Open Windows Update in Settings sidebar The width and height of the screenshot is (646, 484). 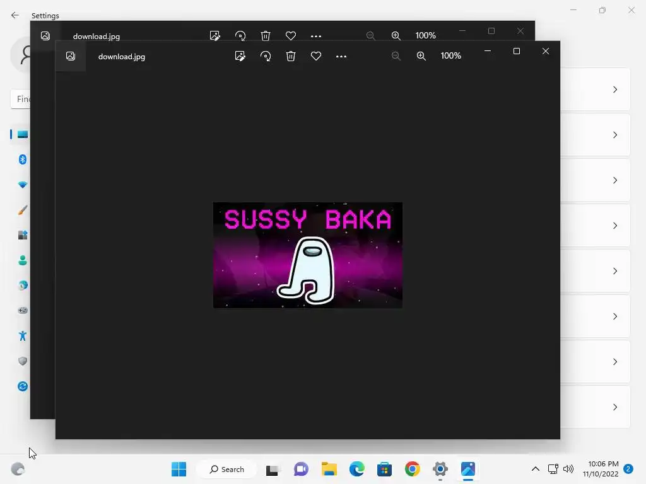(23, 386)
